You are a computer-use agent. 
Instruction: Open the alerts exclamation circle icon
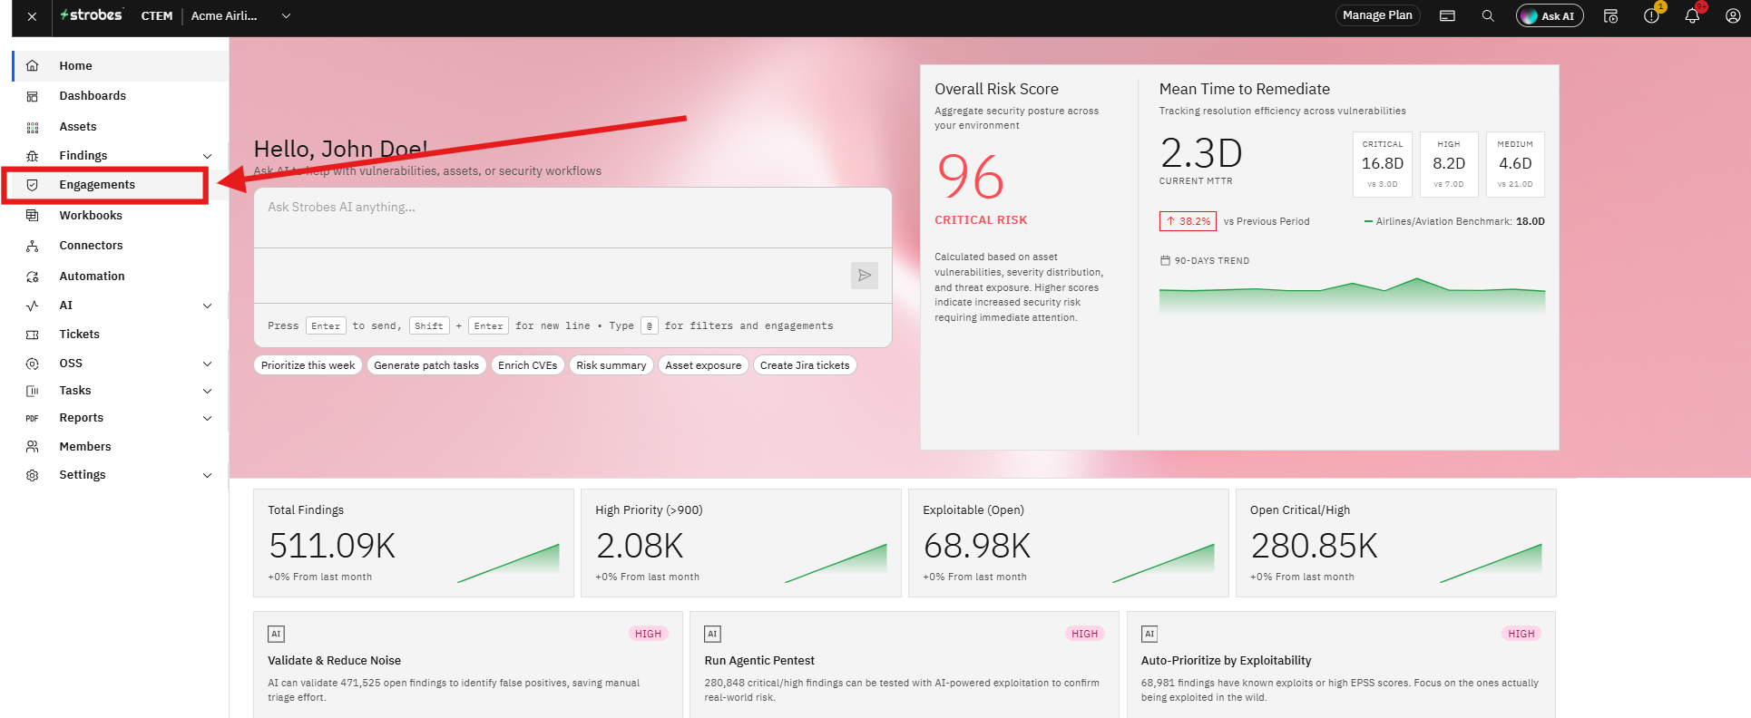[1651, 15]
